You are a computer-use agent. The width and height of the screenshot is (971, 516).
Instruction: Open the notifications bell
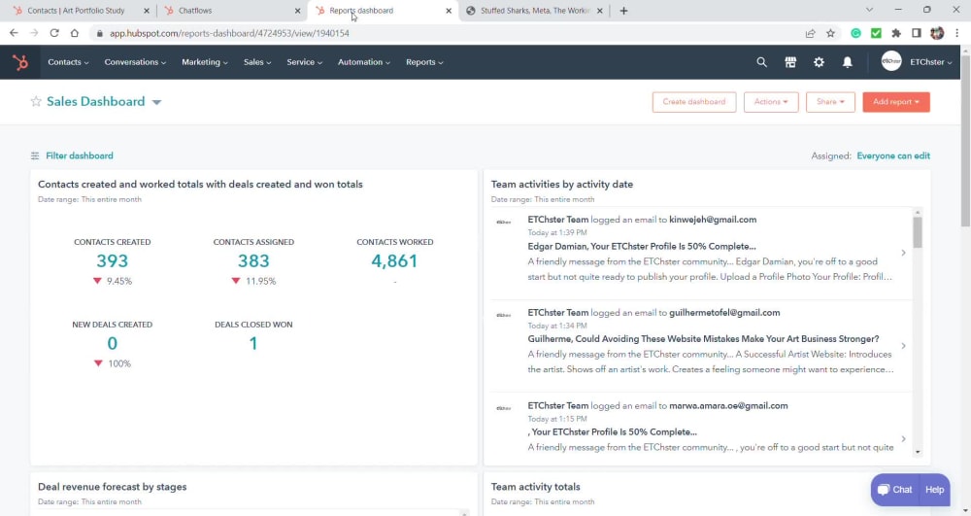click(847, 62)
